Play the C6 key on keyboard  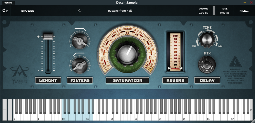(x=209, y=118)
